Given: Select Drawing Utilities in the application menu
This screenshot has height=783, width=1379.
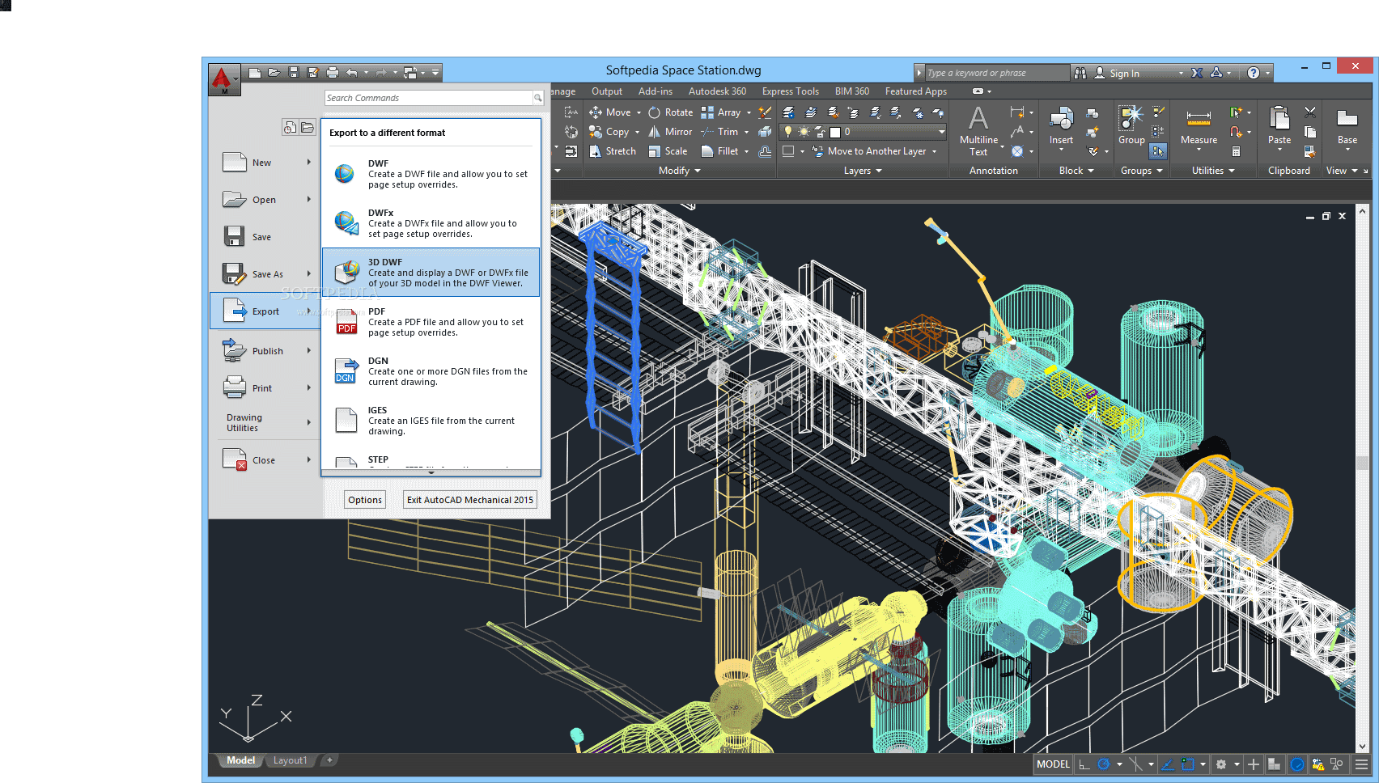Looking at the screenshot, I should [265, 422].
